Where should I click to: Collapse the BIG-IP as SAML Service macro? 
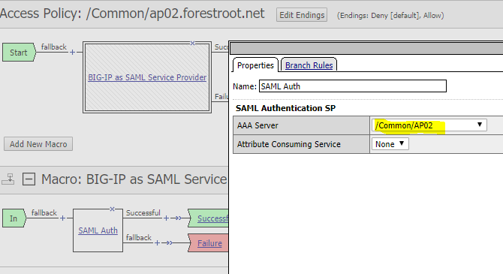(x=29, y=179)
